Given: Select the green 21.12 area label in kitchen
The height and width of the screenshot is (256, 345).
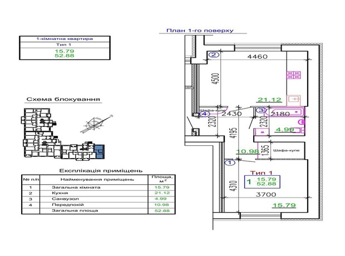Looking at the screenshot, I should coord(269,100).
